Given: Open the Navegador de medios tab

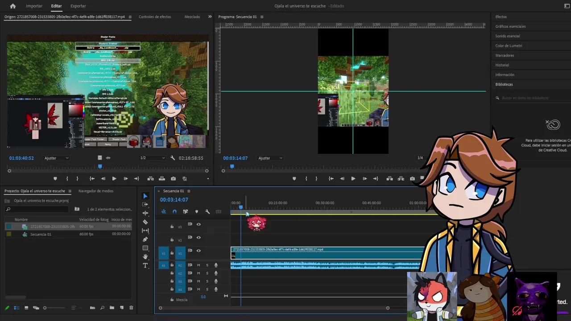Looking at the screenshot, I should point(96,191).
